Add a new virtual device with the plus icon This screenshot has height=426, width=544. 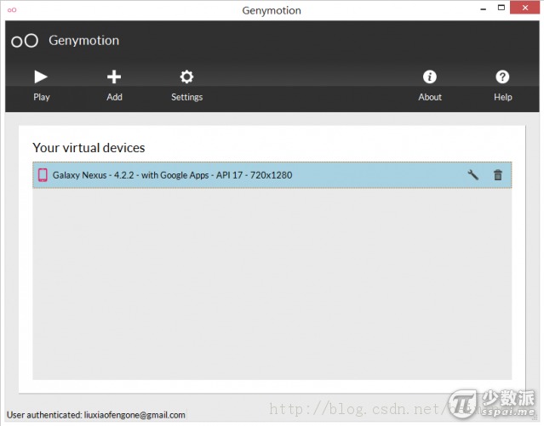pos(114,77)
